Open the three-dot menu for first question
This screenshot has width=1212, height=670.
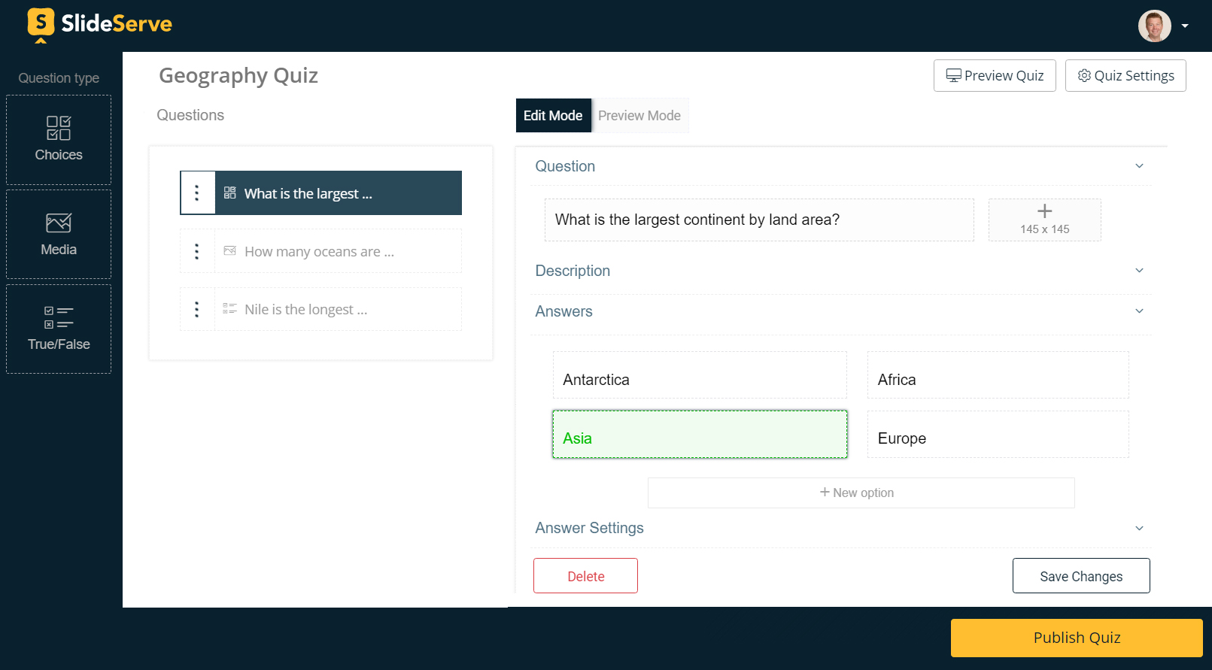point(197,193)
